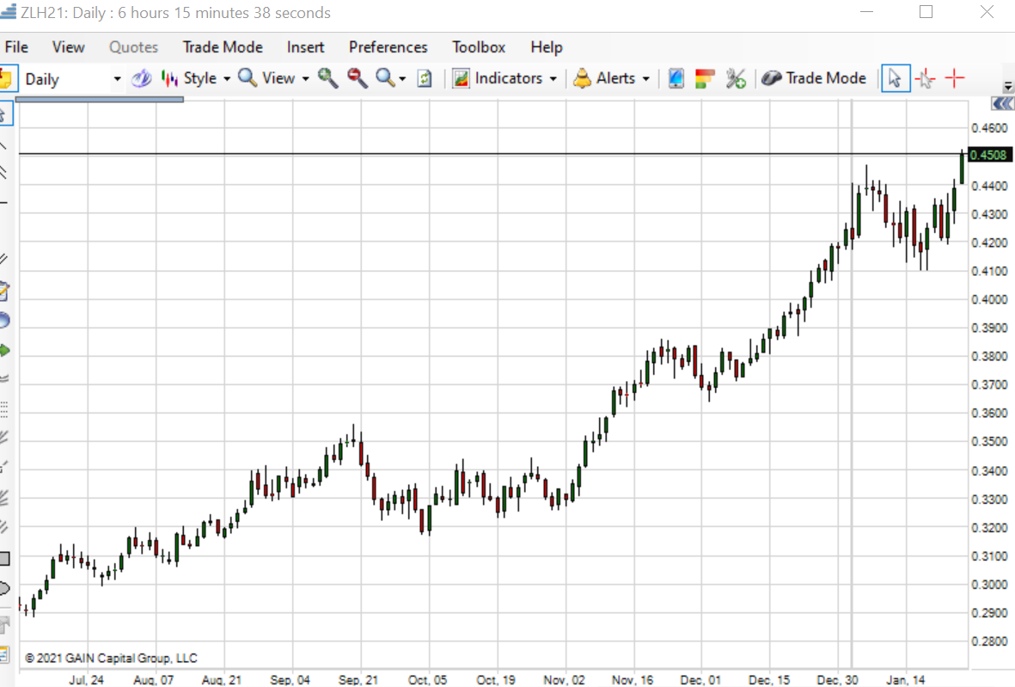The image size is (1015, 687).
Task: Click the notepad annotation tool
Action: (x=4, y=291)
